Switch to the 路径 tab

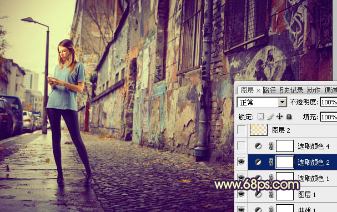[x=269, y=90]
